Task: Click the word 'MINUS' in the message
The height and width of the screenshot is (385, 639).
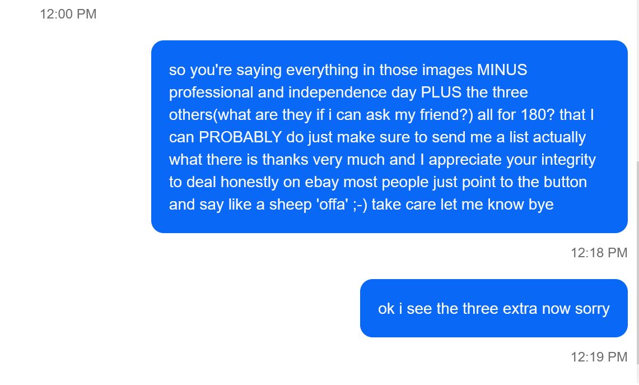Action: pyautogui.click(x=502, y=70)
